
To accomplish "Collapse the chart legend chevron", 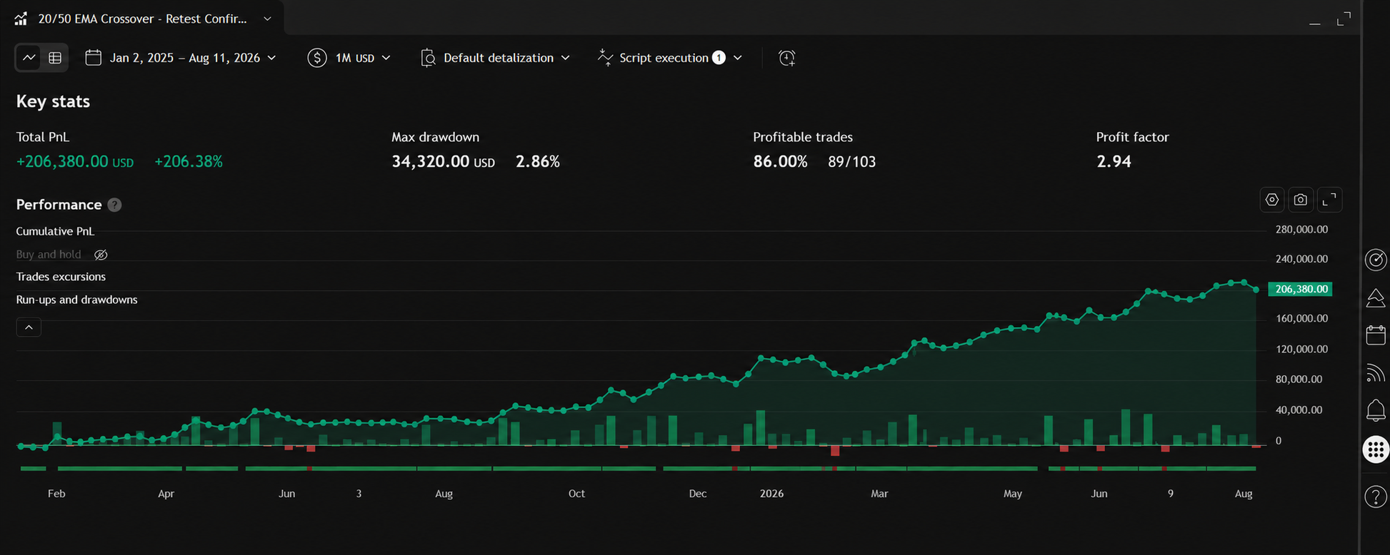I will 29,327.
